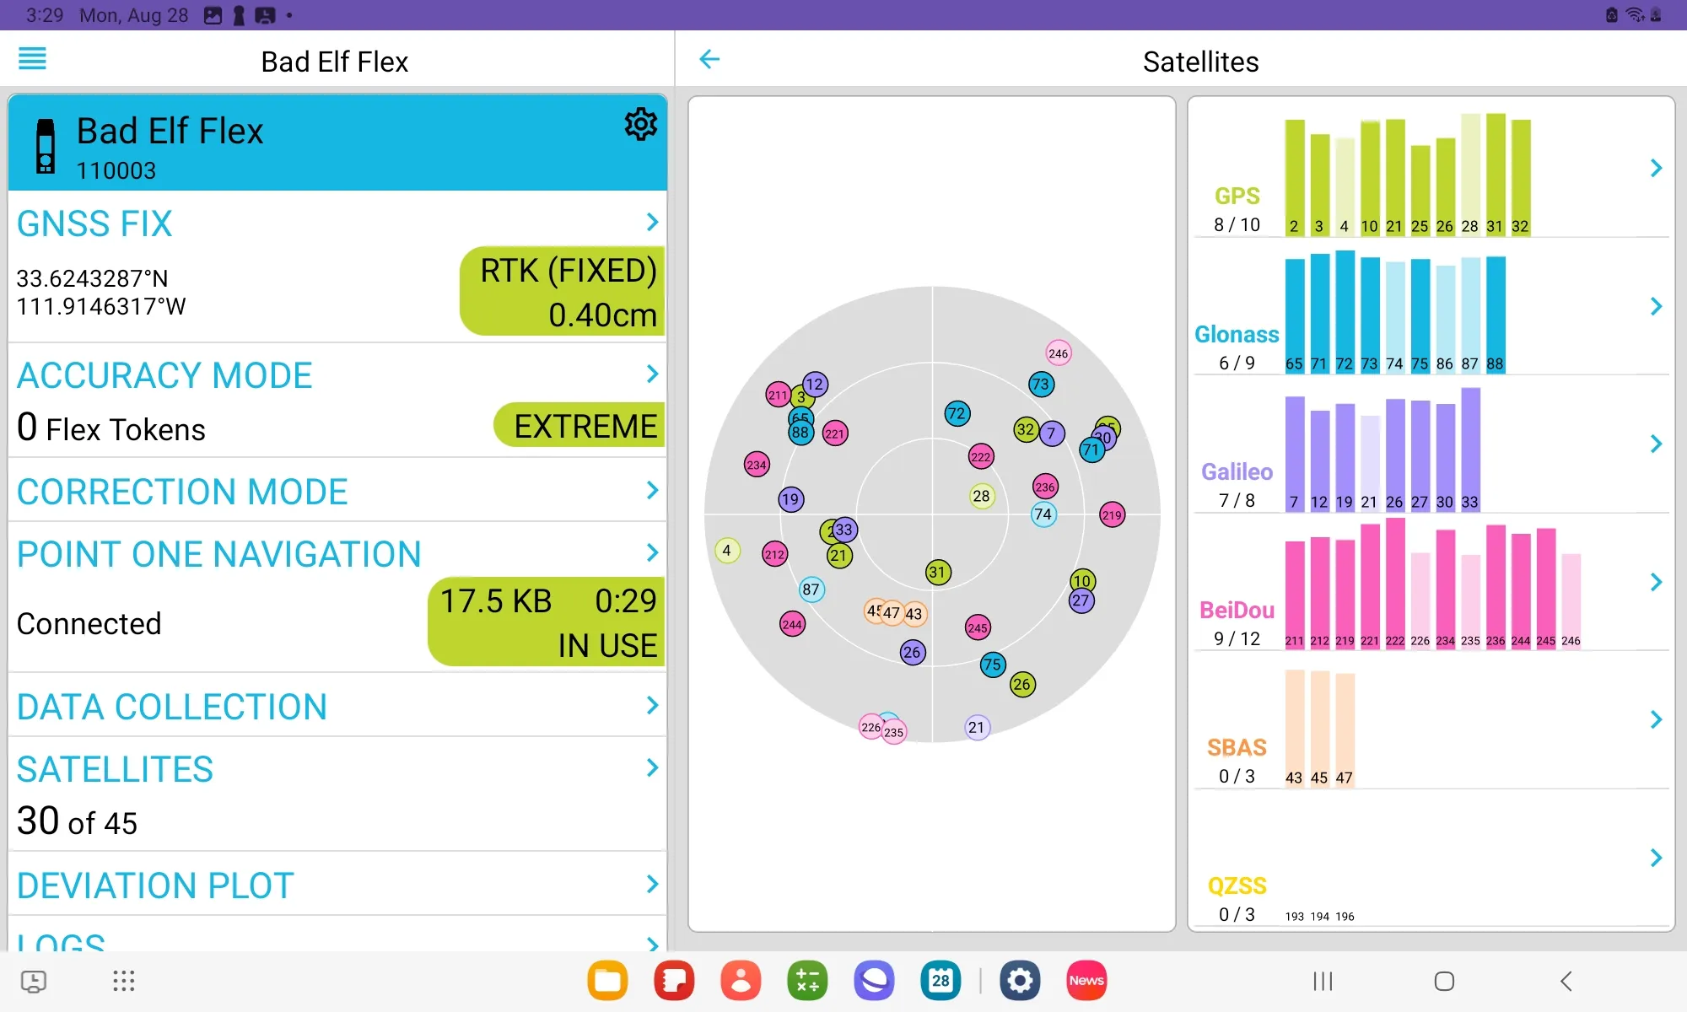Tap the POINT ONE NAVIGATION heading
The width and height of the screenshot is (1687, 1012).
(219, 554)
